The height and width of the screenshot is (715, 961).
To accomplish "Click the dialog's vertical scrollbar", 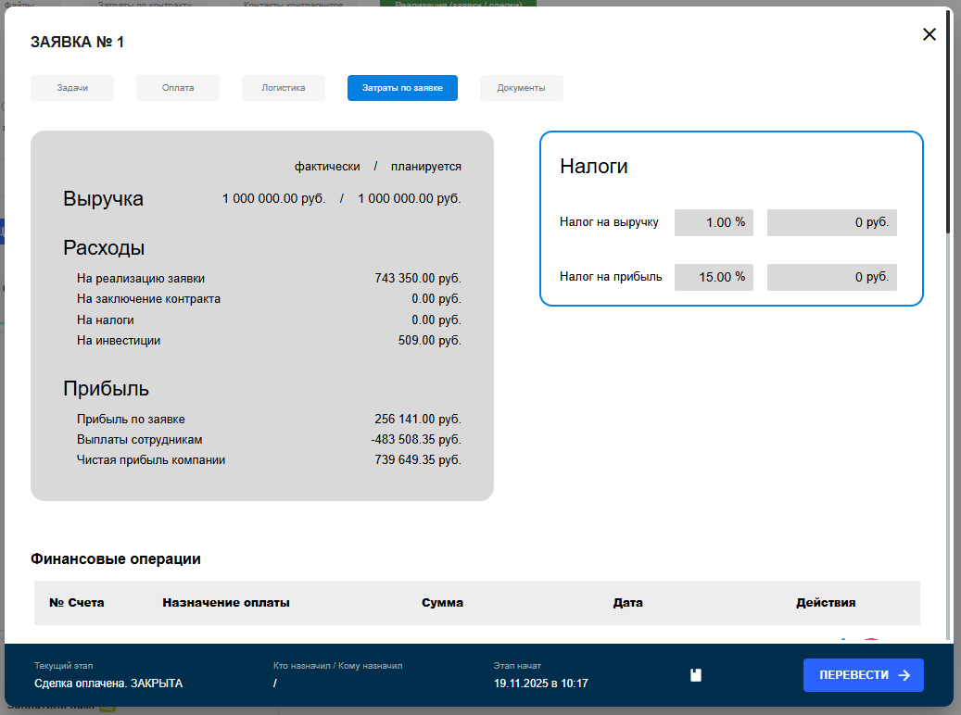I will pos(949,122).
